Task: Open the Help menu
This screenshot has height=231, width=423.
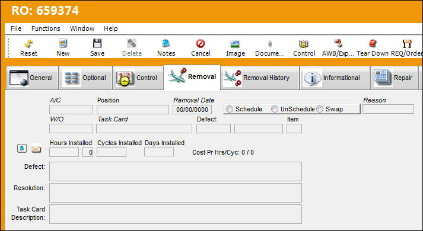Action: [x=110, y=28]
